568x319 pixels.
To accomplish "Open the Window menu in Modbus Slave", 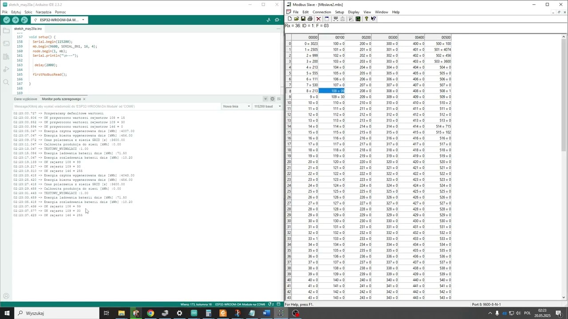I will coord(382,12).
